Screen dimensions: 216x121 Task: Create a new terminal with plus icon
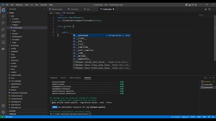[205, 78]
